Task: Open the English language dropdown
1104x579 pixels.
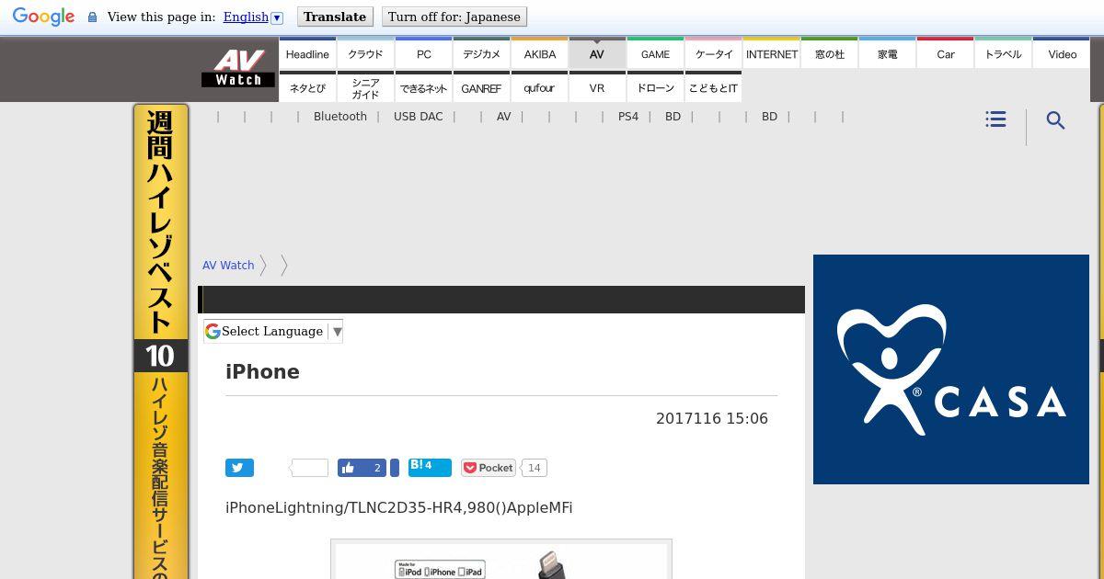Action: click(253, 17)
